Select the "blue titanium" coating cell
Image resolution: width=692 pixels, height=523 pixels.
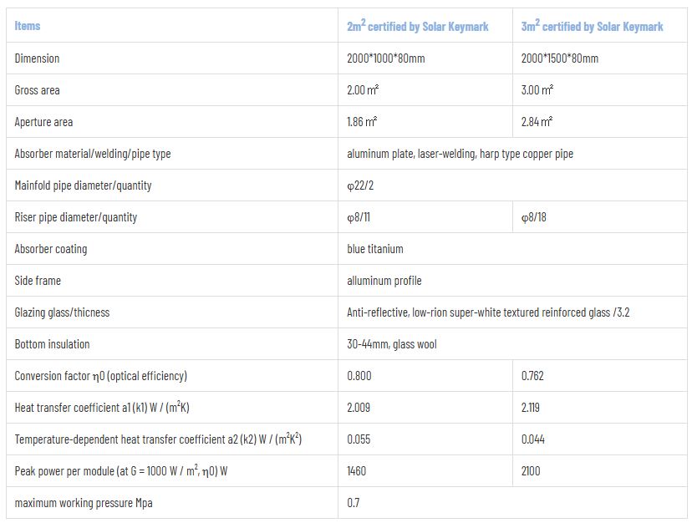click(x=374, y=249)
